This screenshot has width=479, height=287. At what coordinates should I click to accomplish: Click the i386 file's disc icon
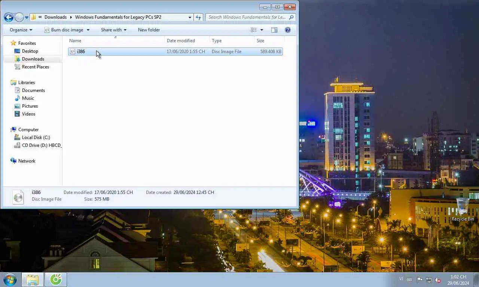point(73,52)
